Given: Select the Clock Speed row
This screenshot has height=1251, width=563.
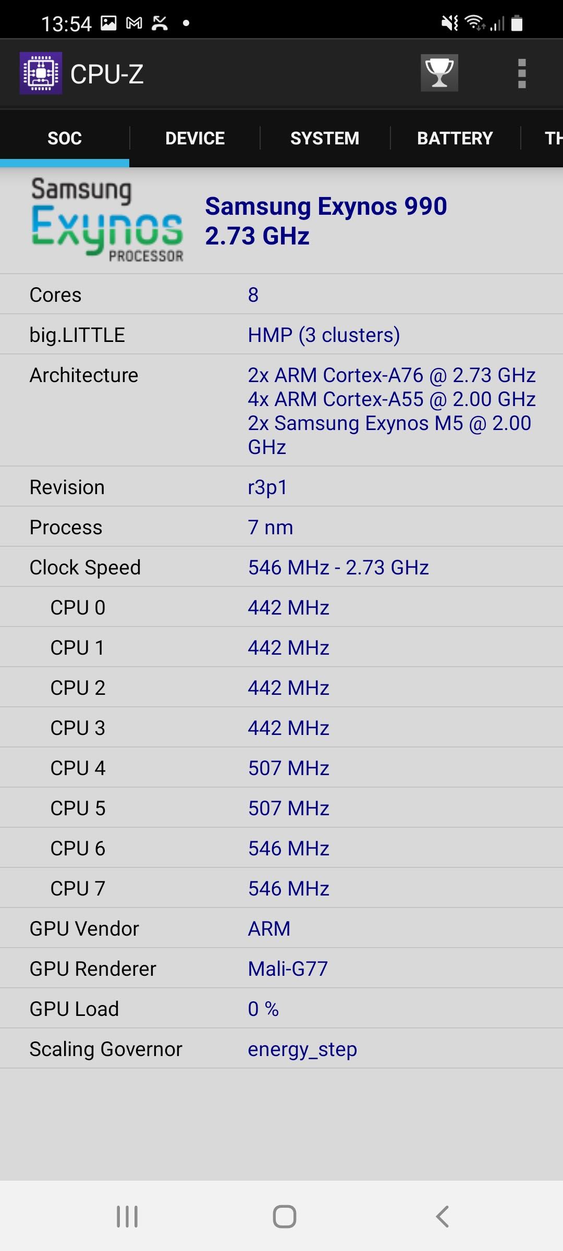Looking at the screenshot, I should [x=281, y=567].
